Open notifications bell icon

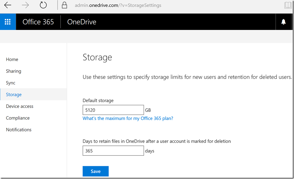tap(284, 22)
